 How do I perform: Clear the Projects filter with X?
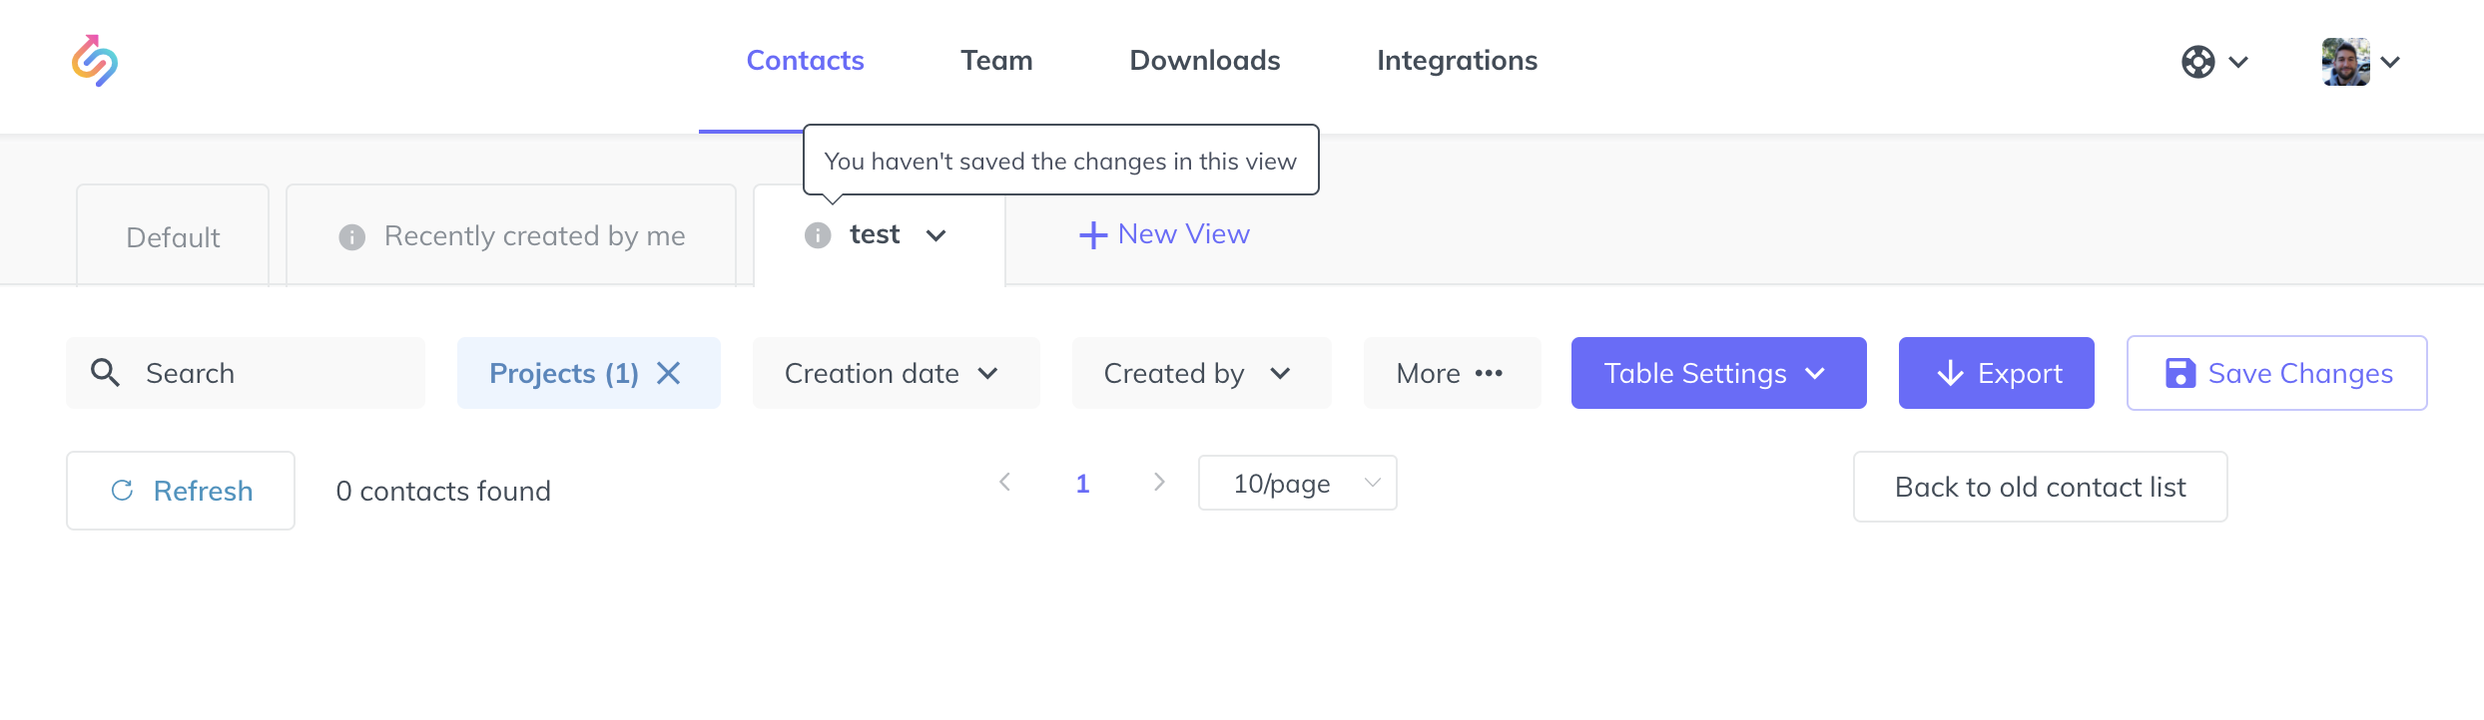[x=669, y=373]
